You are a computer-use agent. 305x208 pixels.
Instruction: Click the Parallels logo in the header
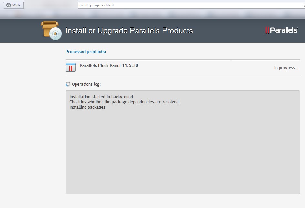coord(281,30)
